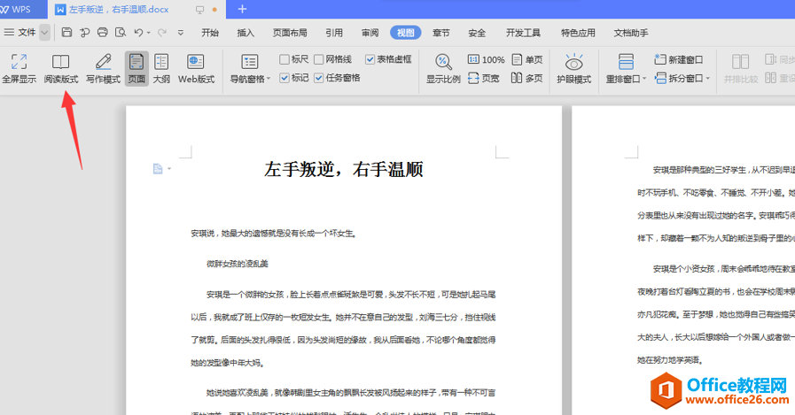This screenshot has width=795, height=415.
Task: Expand arrange windows (重排窗口) dropdown arrow
Action: [644, 79]
